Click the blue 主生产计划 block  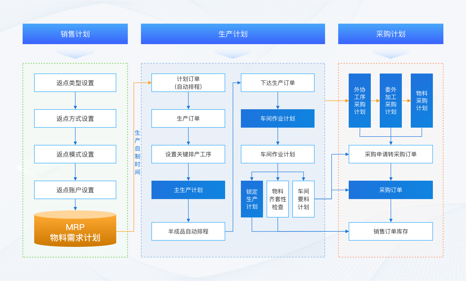(x=188, y=190)
